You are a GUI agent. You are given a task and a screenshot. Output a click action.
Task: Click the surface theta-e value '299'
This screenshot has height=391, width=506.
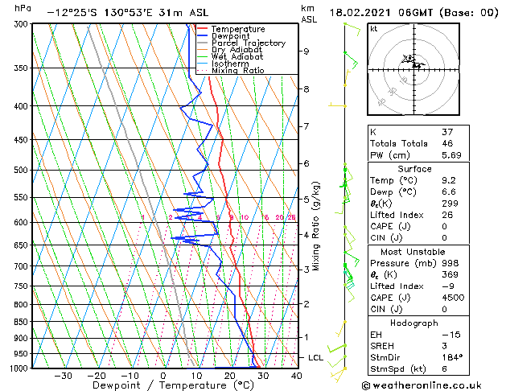point(450,204)
